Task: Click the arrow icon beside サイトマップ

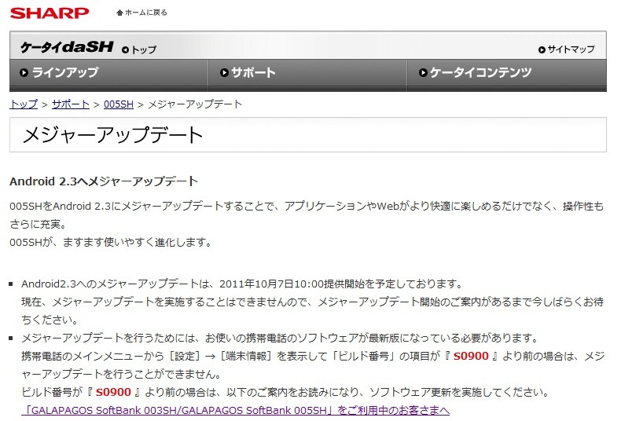Action: pyautogui.click(x=542, y=49)
